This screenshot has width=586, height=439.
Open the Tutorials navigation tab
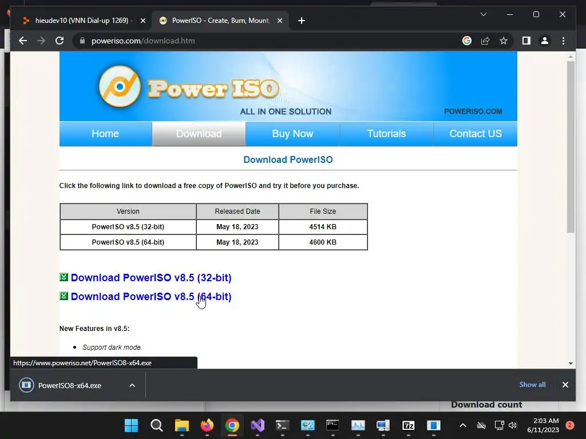tap(386, 134)
